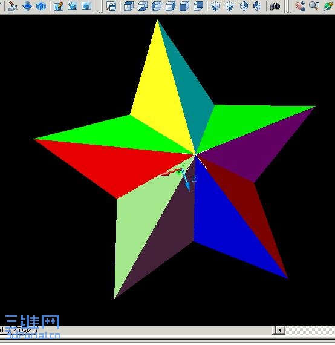Viewport: 335px width, 345px height.
Task: Switch to Back view cube icon
Action: (198, 6)
